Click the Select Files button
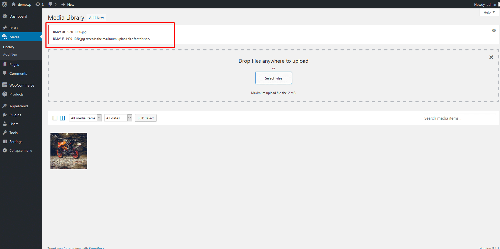The image size is (500, 249). (x=274, y=78)
